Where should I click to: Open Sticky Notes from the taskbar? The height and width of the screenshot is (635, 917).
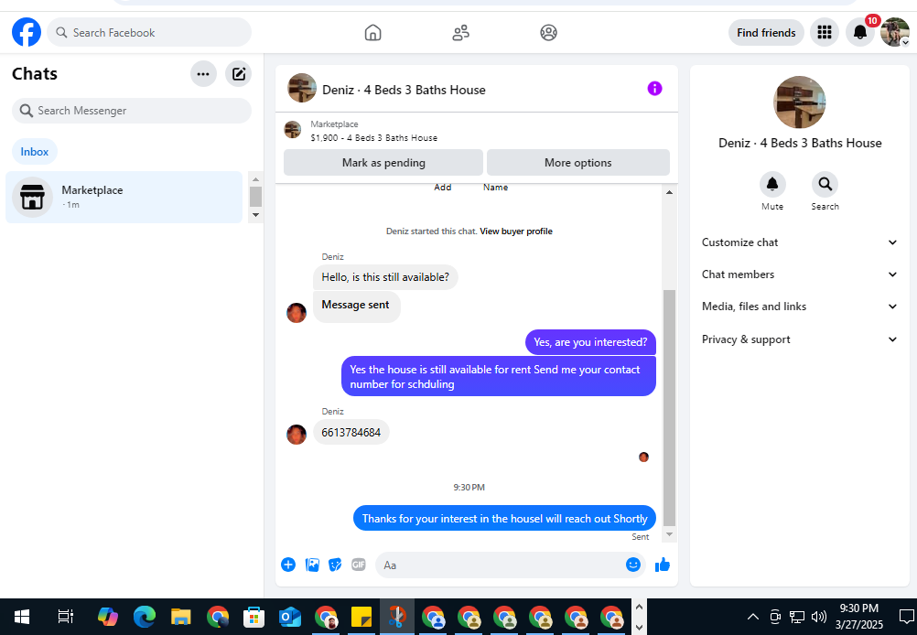361,617
